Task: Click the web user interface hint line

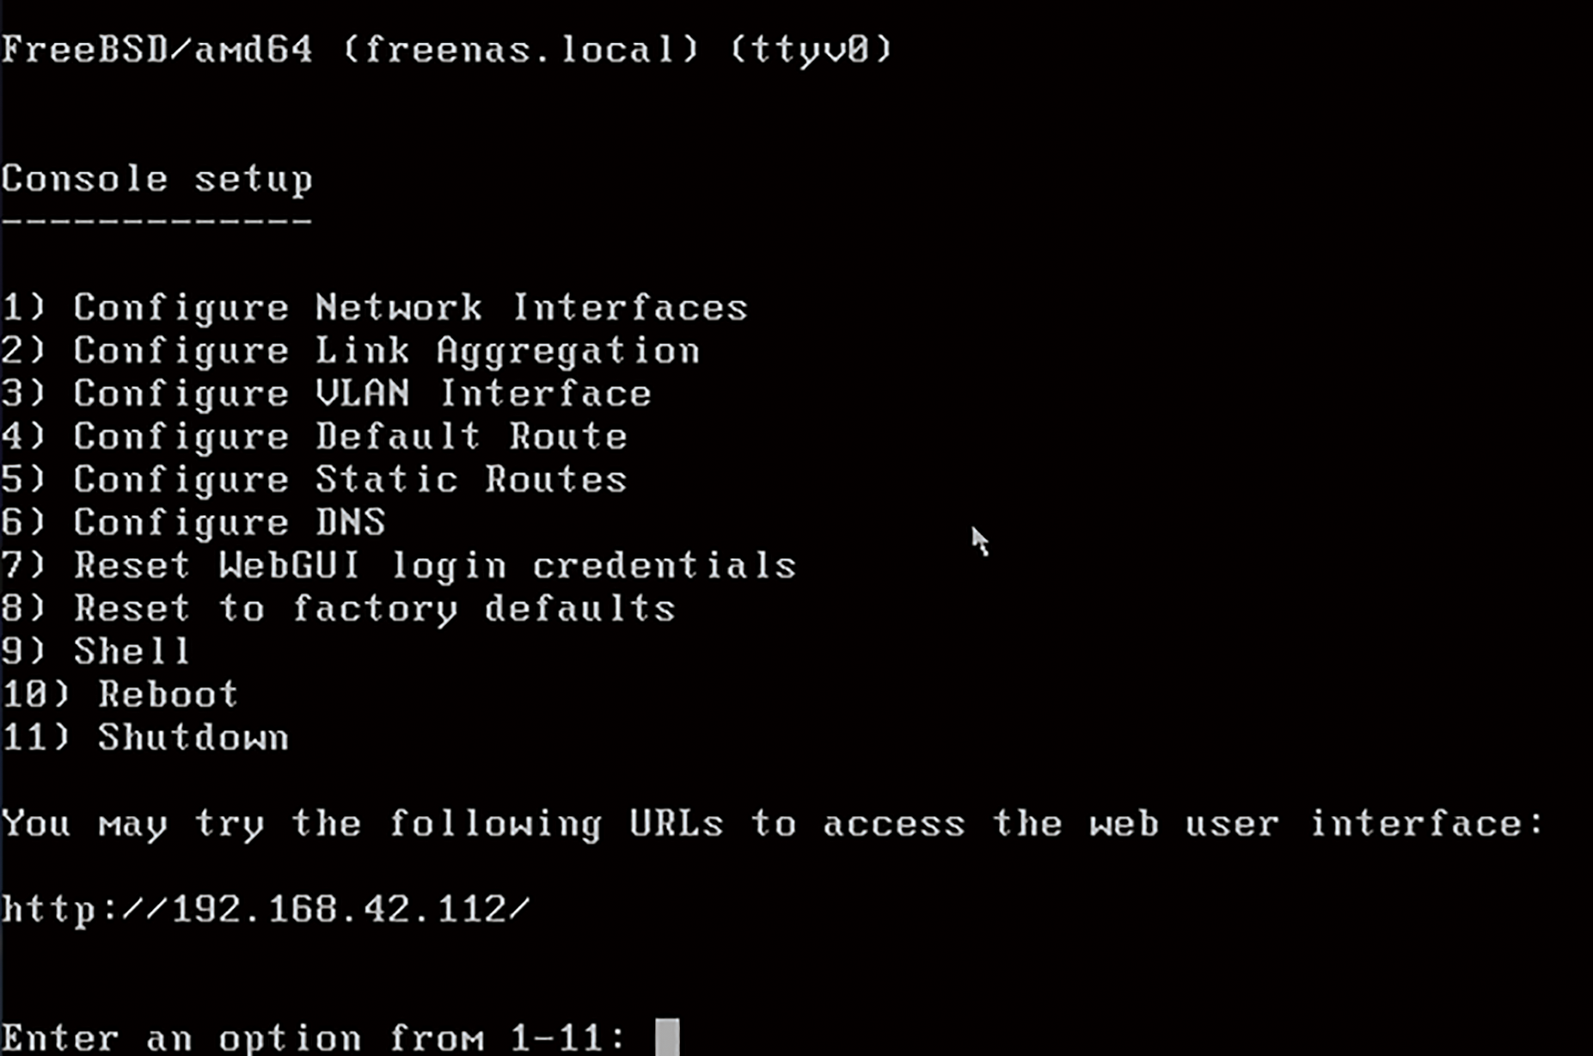Action: (772, 825)
